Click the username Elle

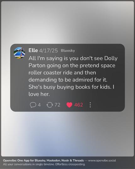[x=33, y=50]
